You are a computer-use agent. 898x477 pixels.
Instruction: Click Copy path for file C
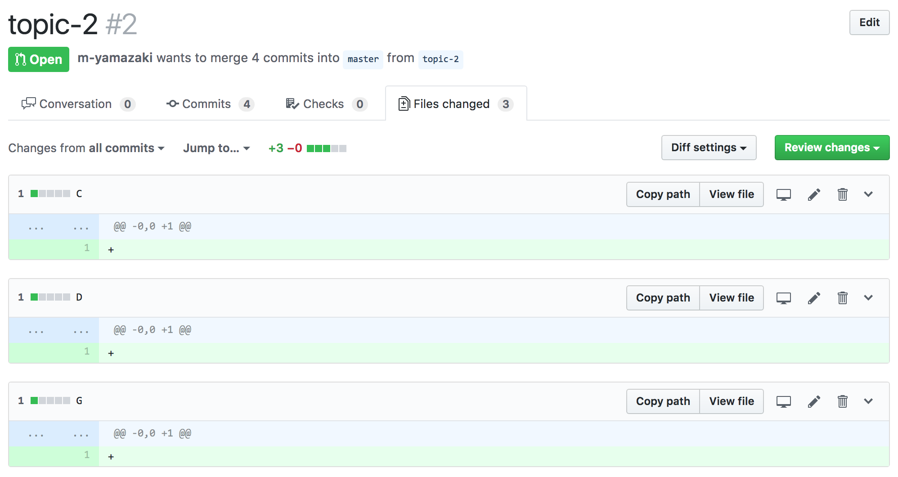click(x=663, y=194)
